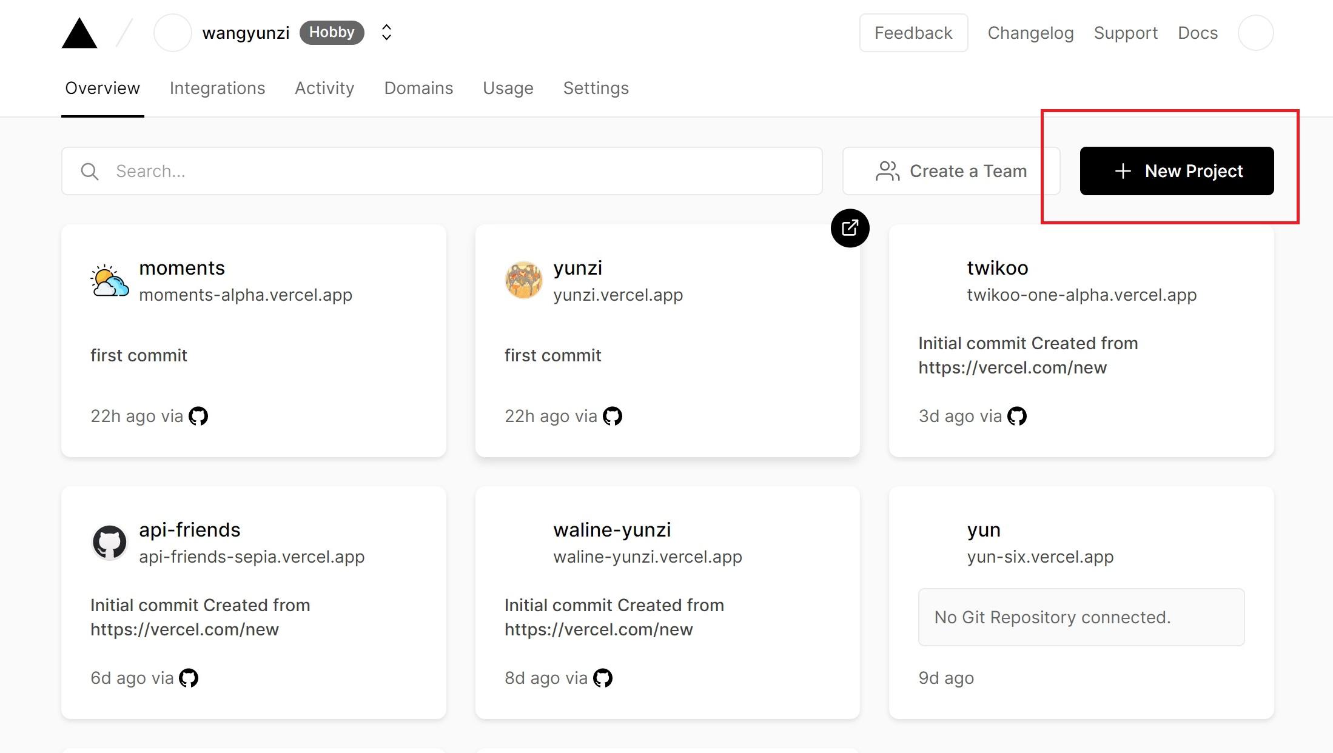Click the Hobby plan badge
Screen dimensions: 1333x753
332,32
